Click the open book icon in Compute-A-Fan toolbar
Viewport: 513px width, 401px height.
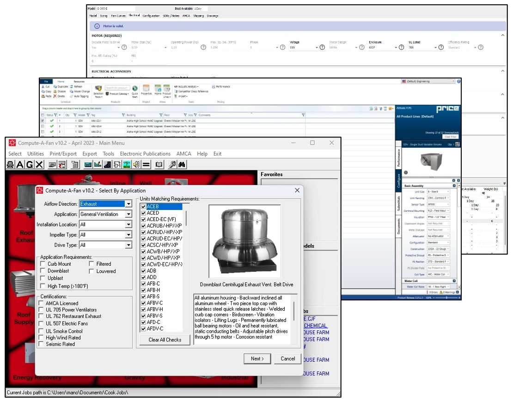point(159,164)
